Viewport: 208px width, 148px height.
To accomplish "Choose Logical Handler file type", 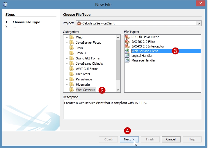I will [x=142, y=56].
